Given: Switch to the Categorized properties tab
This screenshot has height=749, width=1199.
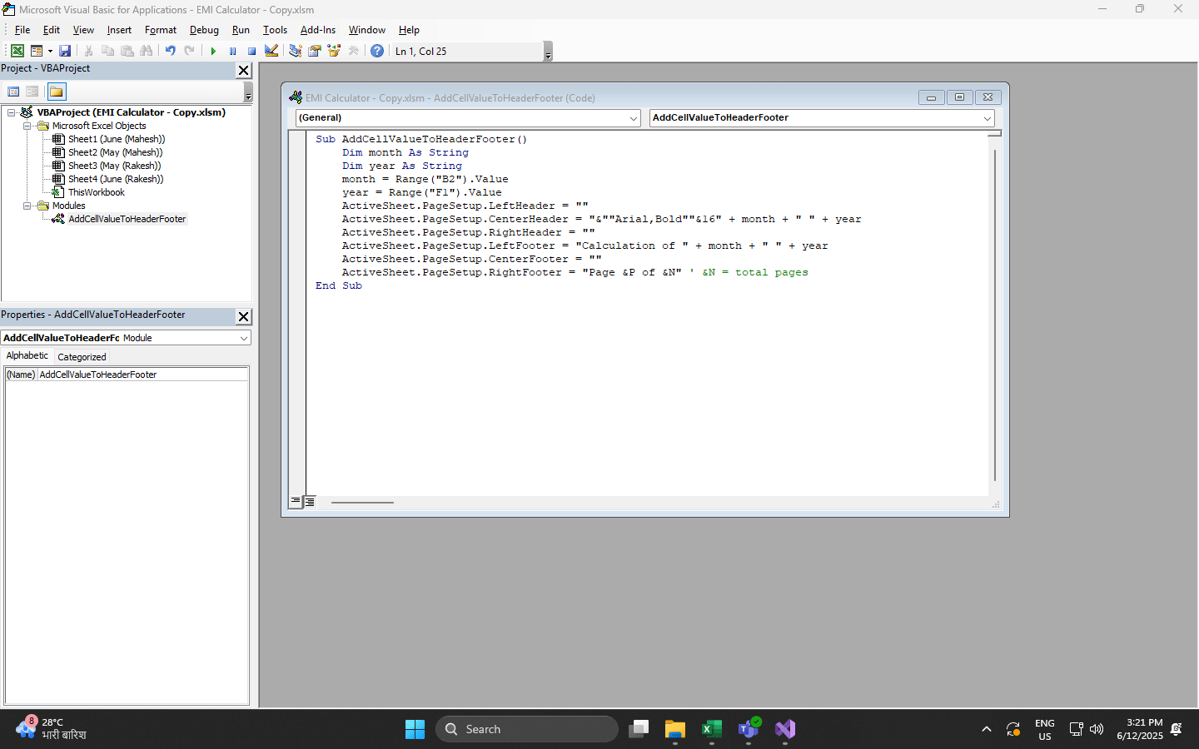Looking at the screenshot, I should click(82, 357).
